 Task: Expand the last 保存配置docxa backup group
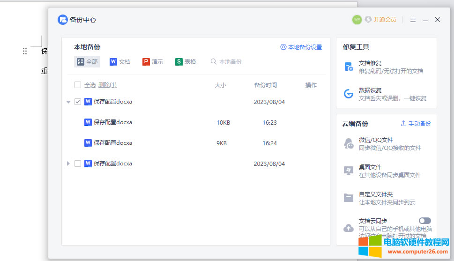pos(68,164)
